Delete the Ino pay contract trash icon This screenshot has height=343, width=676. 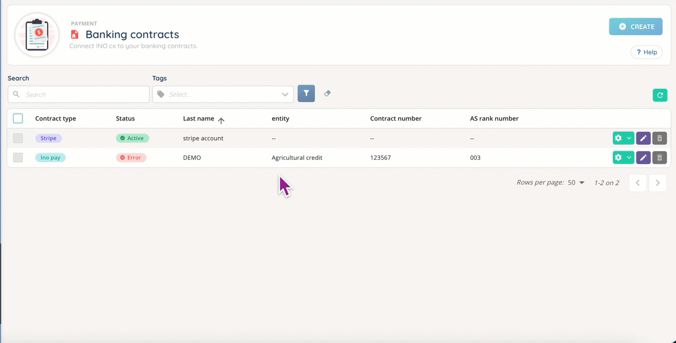(x=659, y=158)
